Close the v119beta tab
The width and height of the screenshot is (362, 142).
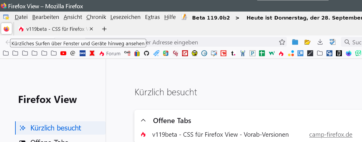point(91,29)
